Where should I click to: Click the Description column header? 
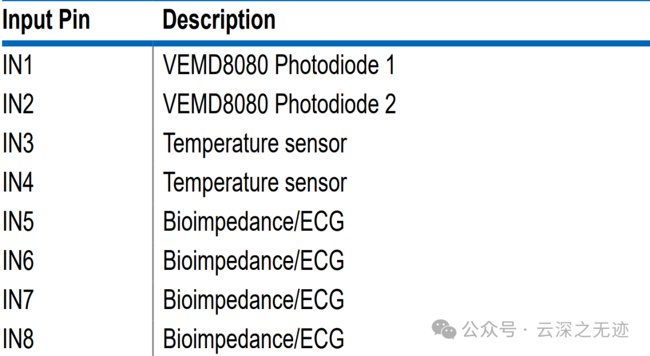coord(219,20)
